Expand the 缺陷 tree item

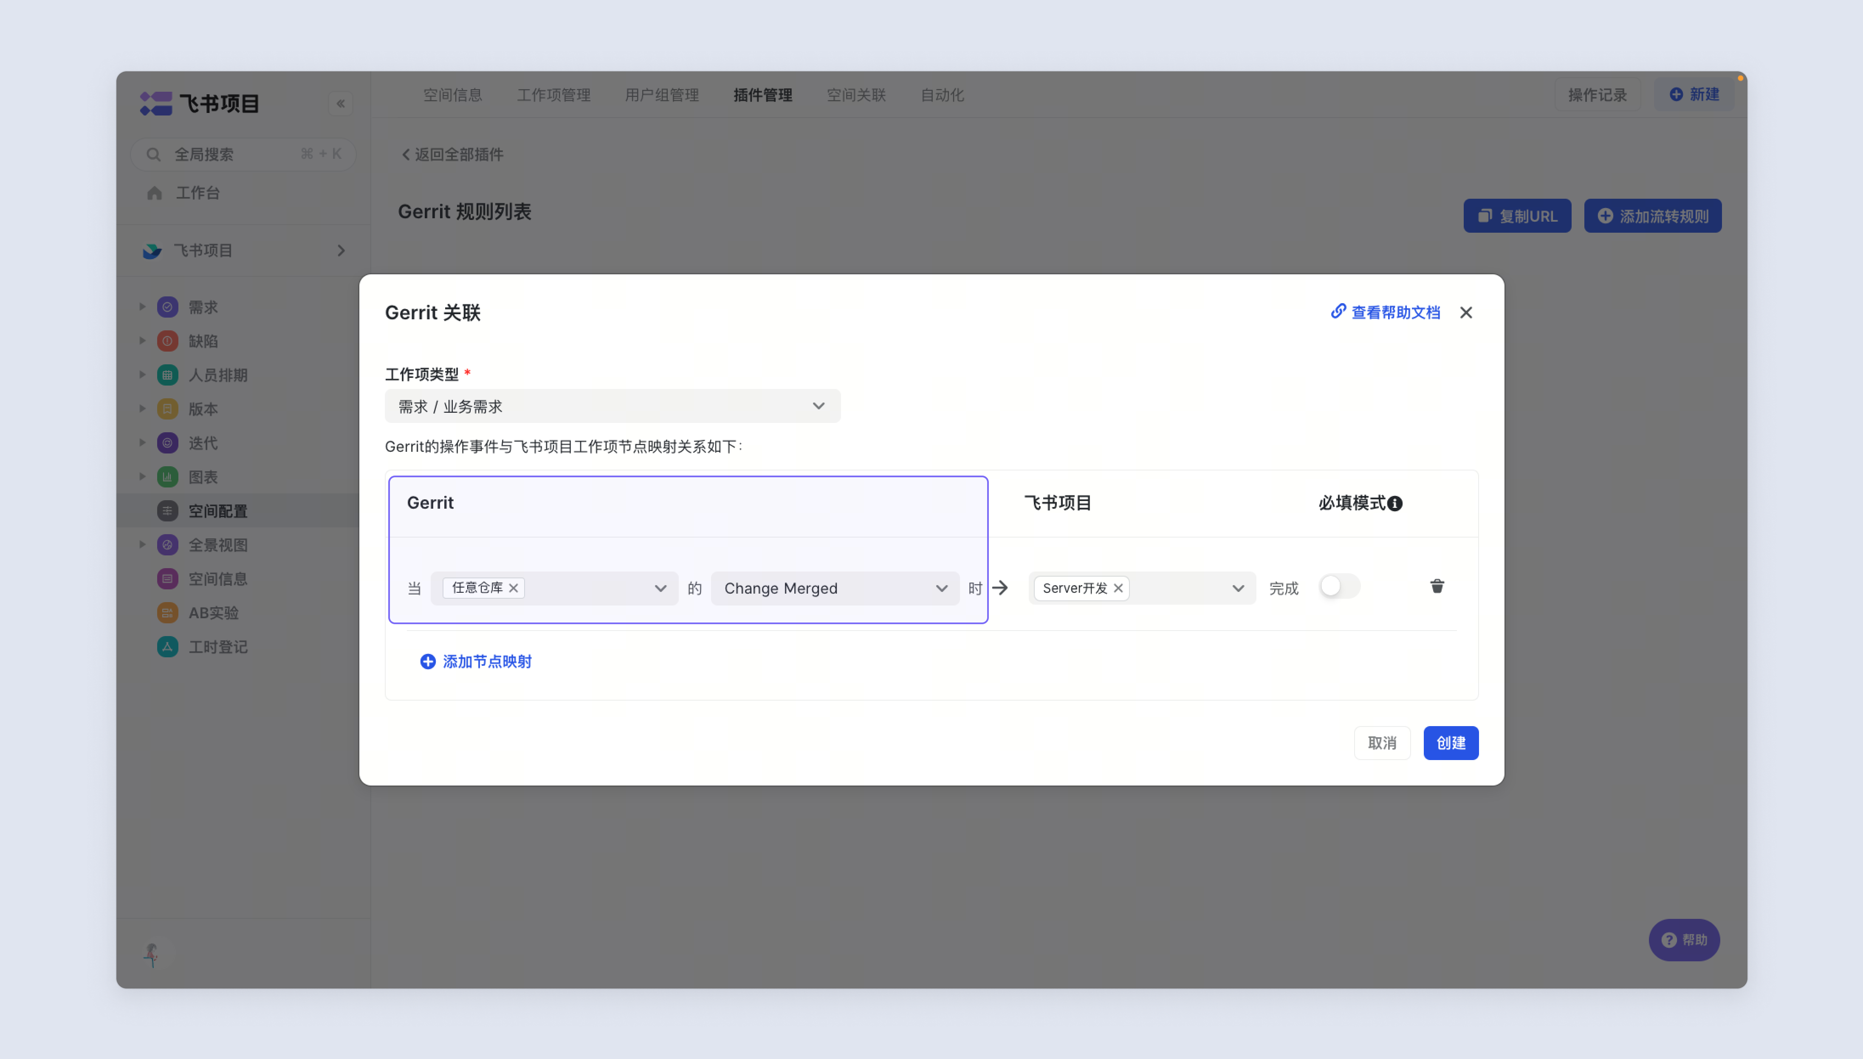[x=143, y=341]
